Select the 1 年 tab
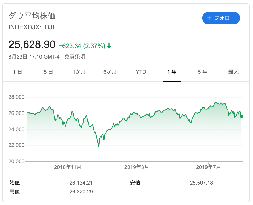 (172, 72)
